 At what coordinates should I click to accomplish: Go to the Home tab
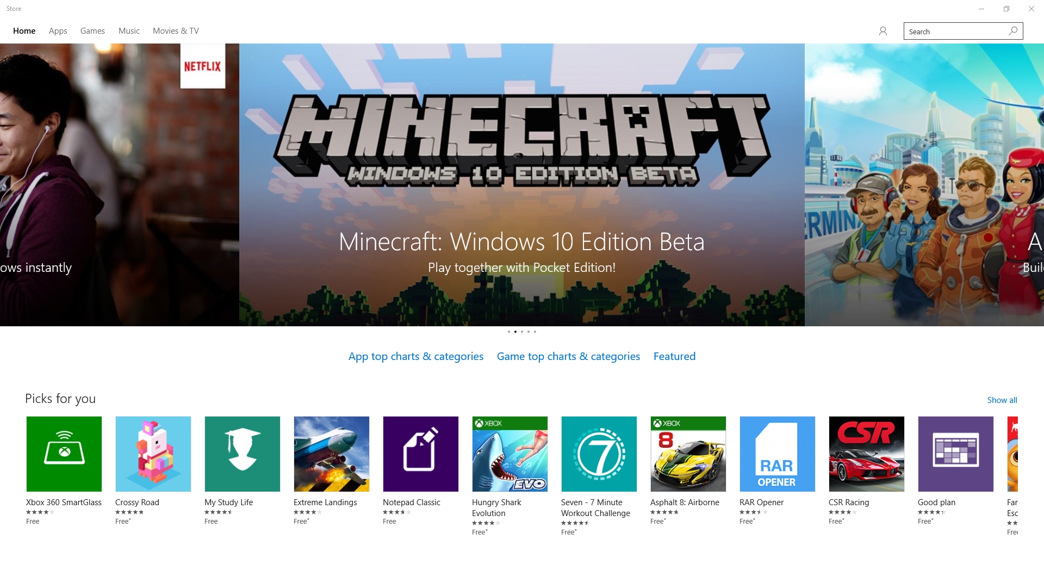click(24, 31)
